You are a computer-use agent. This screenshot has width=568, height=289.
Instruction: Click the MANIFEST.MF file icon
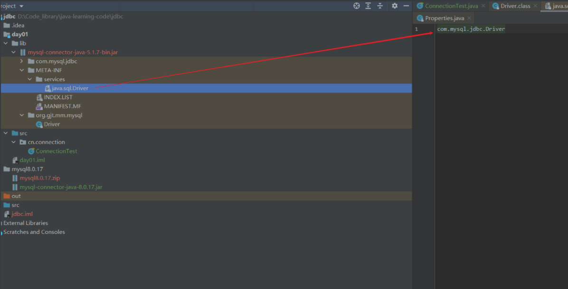[x=39, y=106]
